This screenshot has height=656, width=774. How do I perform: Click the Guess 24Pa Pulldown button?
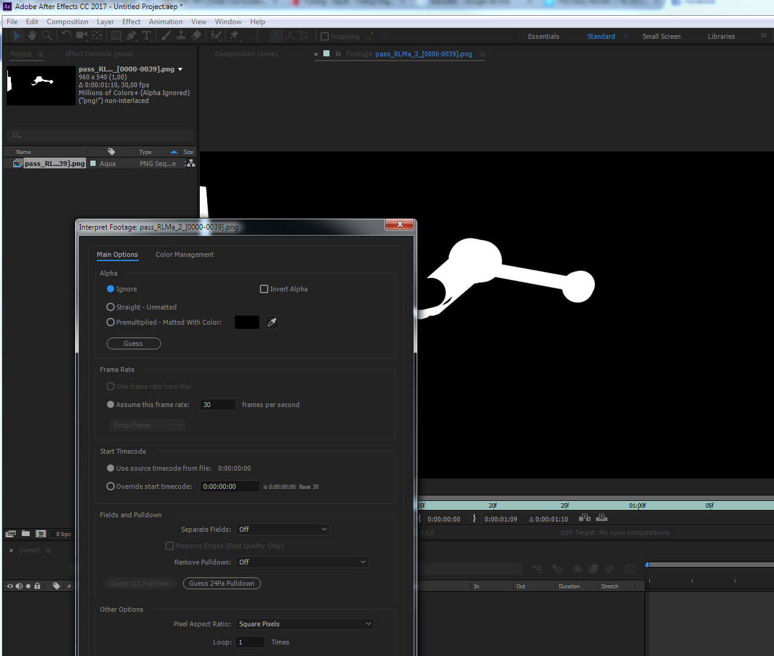pos(222,583)
